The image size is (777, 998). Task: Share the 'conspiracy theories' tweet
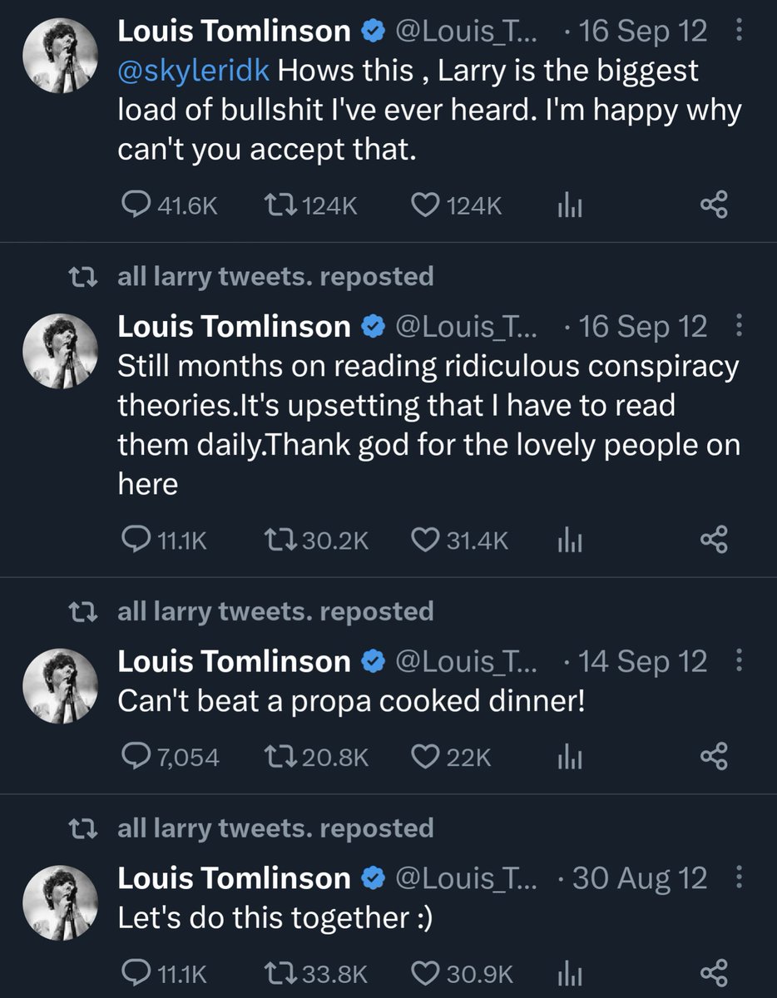coord(714,541)
